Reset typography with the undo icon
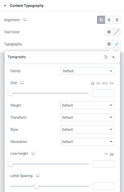Viewport: 124px width, 192px height. (106, 57)
